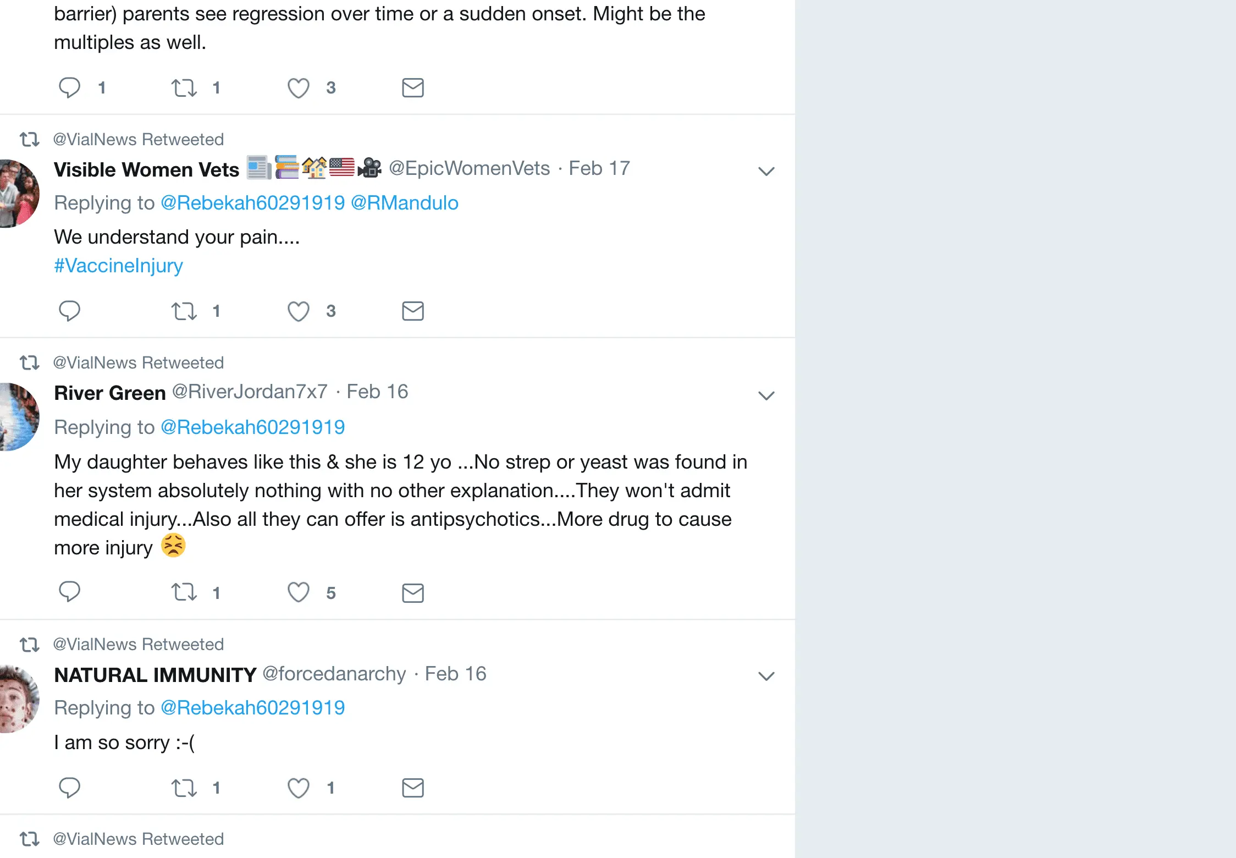Expand the River Green tweet options chevron

click(x=766, y=395)
